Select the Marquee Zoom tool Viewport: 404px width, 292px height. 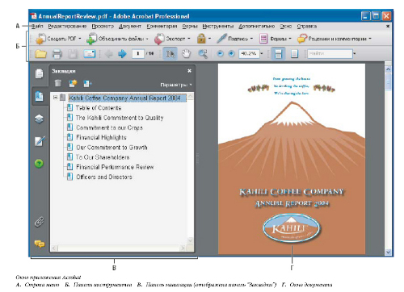pos(203,54)
